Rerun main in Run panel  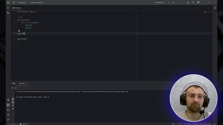13,88
